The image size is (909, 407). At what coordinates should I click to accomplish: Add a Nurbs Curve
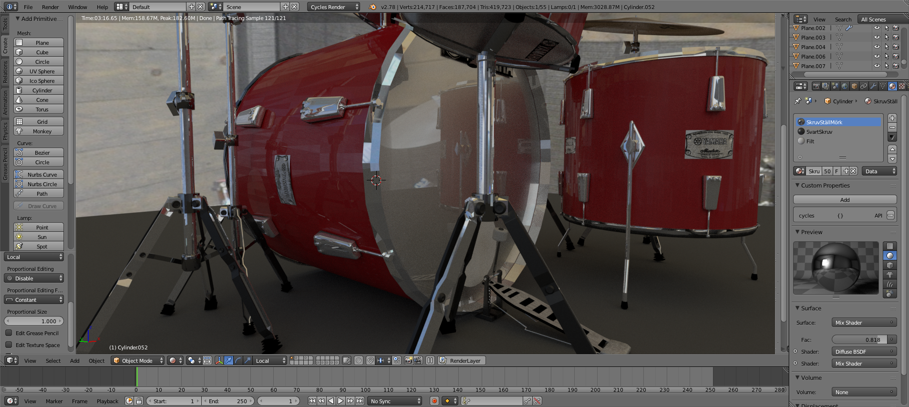click(x=39, y=174)
